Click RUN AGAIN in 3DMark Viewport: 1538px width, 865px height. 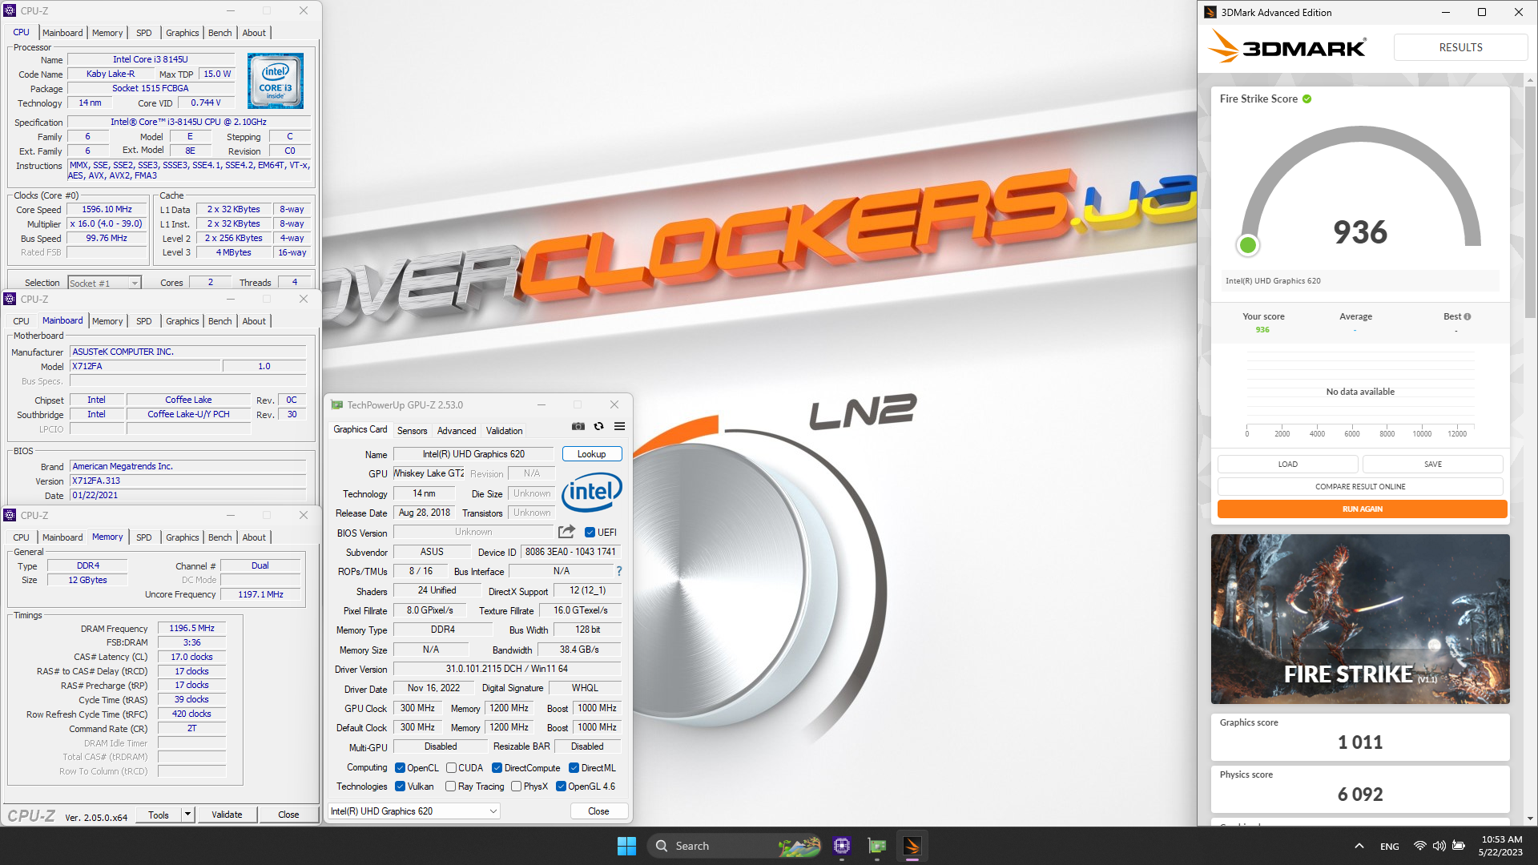(1362, 509)
